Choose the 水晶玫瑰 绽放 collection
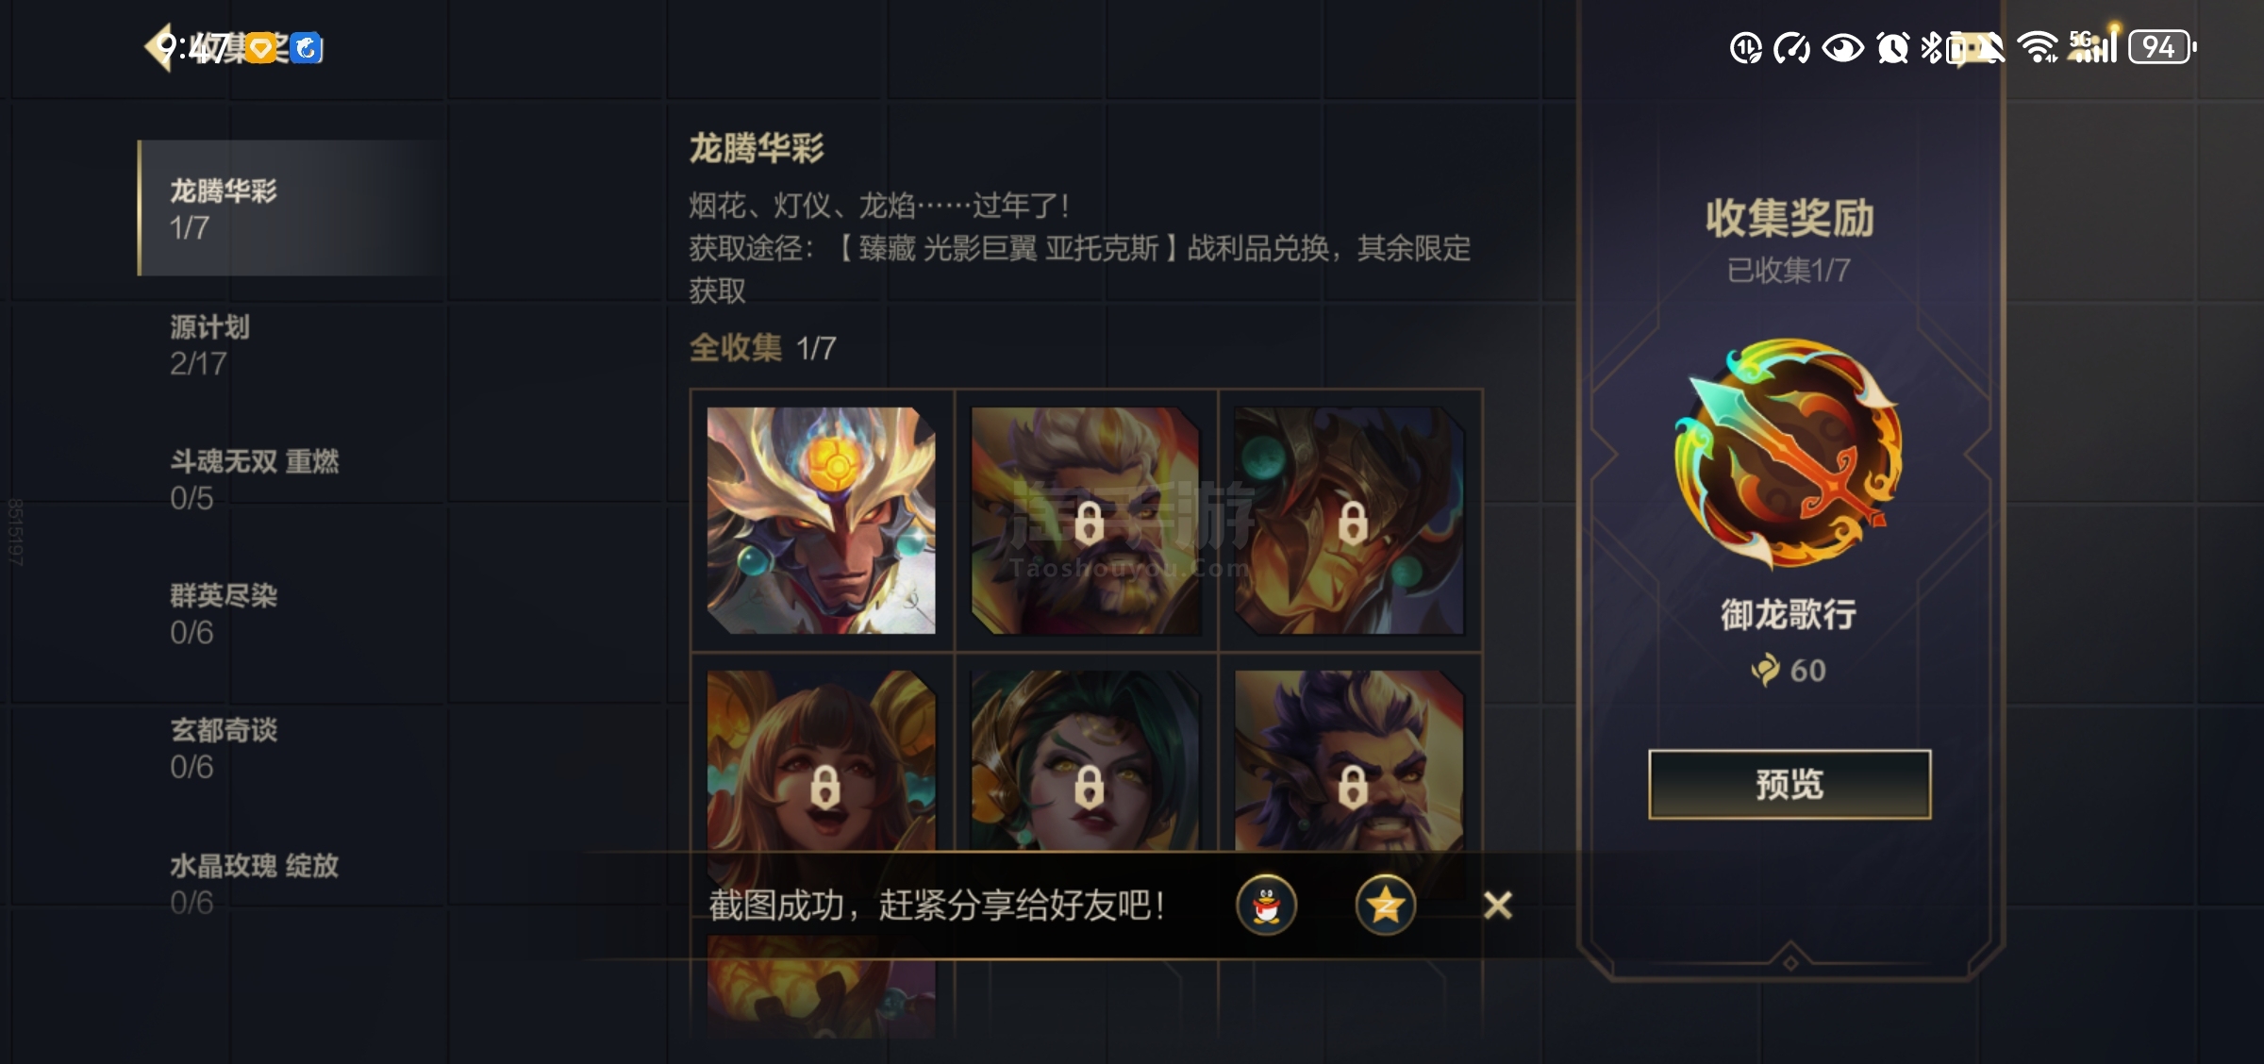Image resolution: width=2264 pixels, height=1064 pixels. click(x=292, y=883)
